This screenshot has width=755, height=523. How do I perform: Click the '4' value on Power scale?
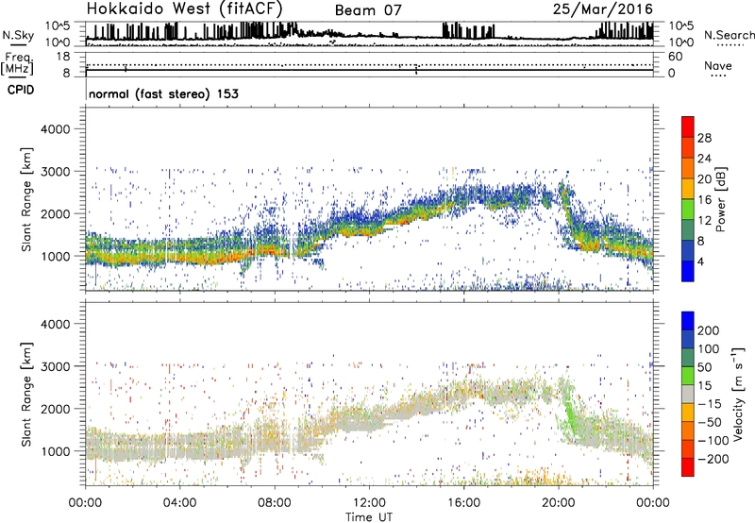pos(700,261)
